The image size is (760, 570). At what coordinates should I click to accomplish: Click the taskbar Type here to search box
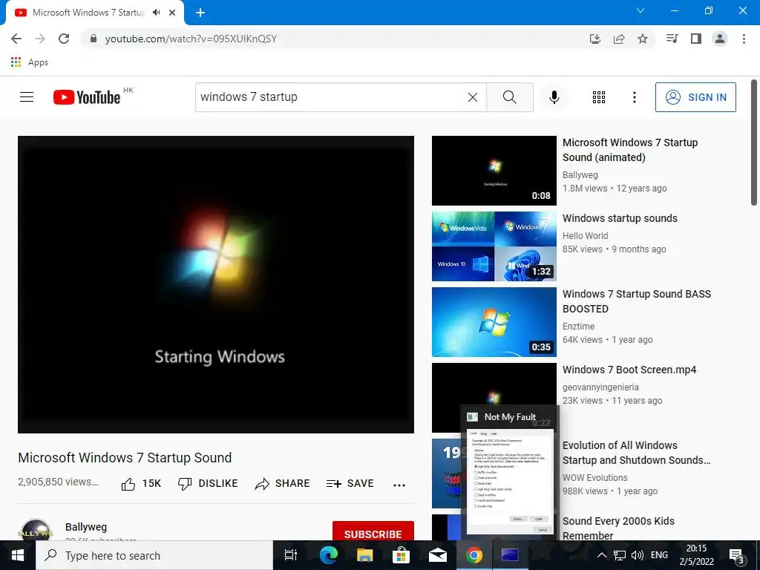[154, 555]
